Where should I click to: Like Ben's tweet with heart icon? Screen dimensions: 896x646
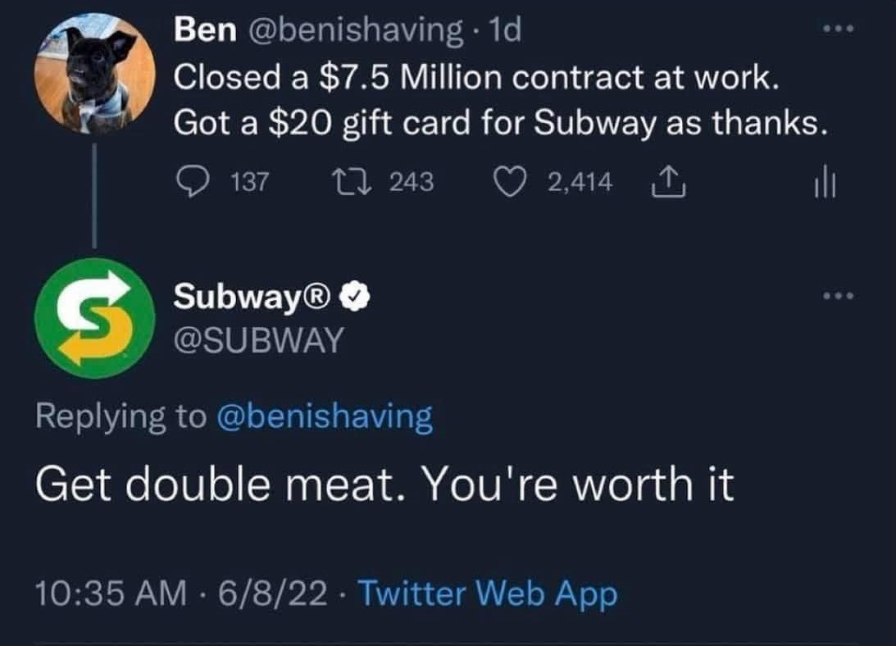coord(510,182)
